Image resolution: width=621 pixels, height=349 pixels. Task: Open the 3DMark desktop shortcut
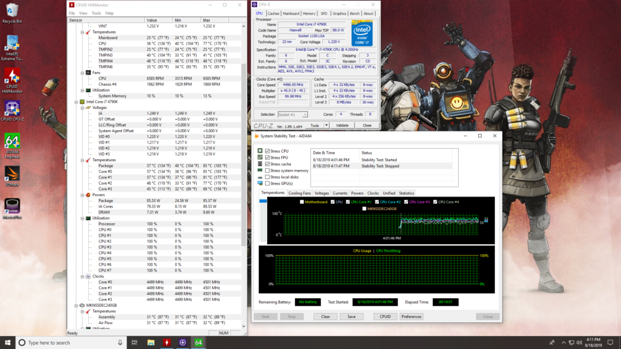click(x=12, y=176)
